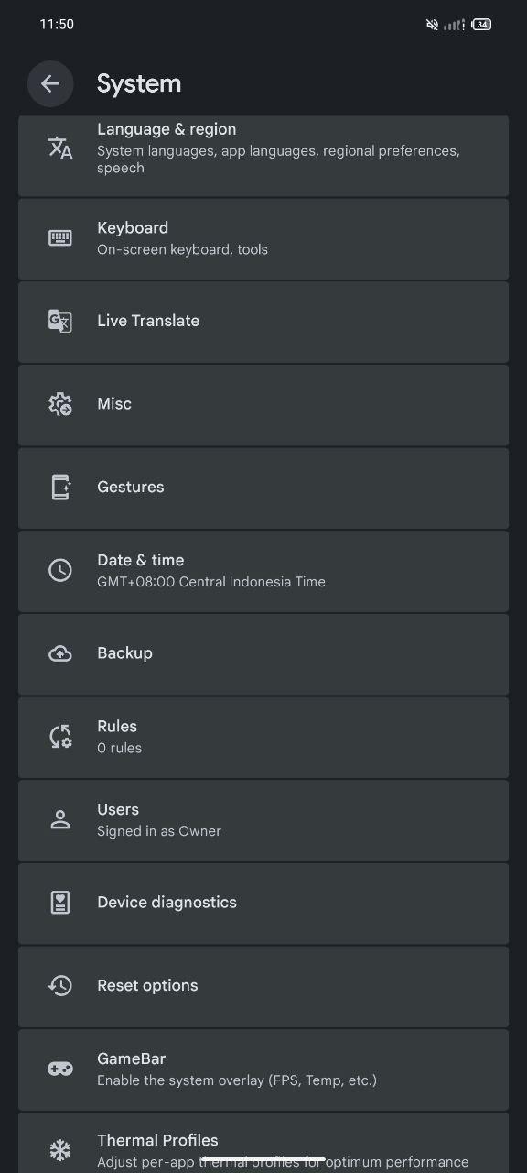Open the Keyboard settings entry
Image resolution: width=527 pixels, height=1173 pixels.
click(x=263, y=238)
